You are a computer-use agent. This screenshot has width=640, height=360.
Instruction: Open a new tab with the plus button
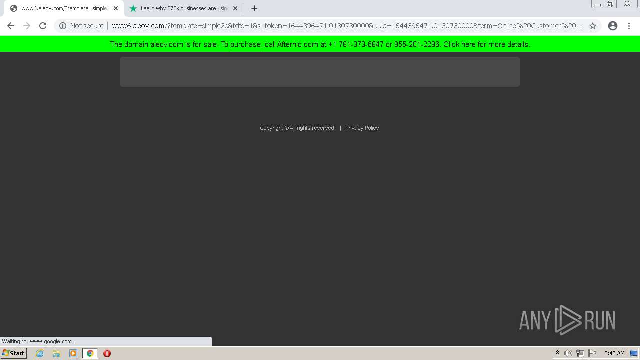254,8
